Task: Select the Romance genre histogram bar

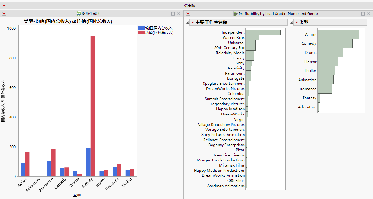Action: pos(325,89)
